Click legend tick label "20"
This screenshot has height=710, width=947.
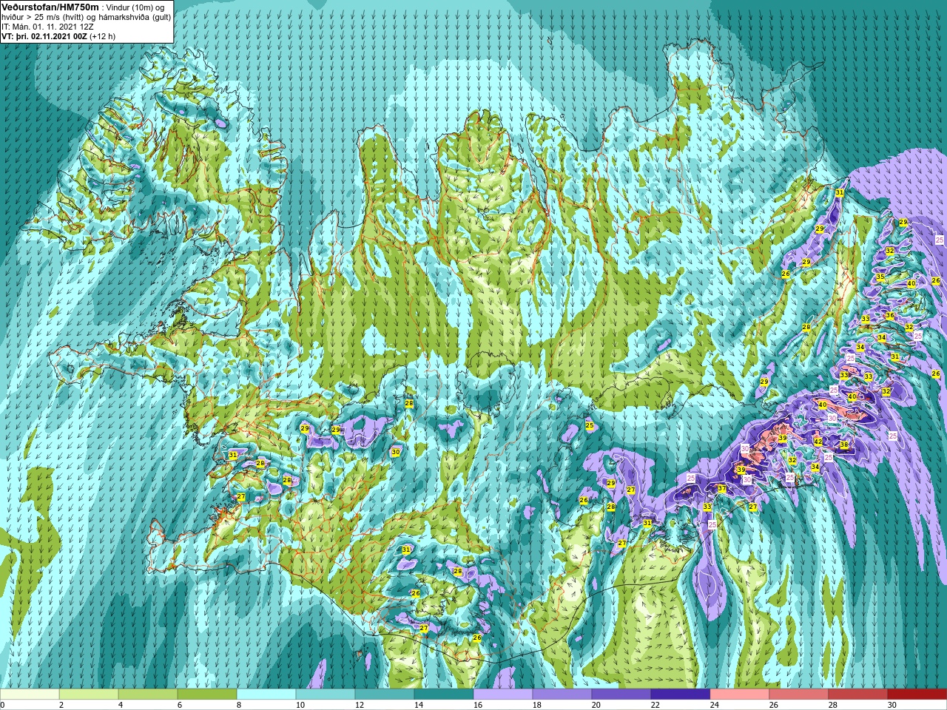tap(596, 705)
